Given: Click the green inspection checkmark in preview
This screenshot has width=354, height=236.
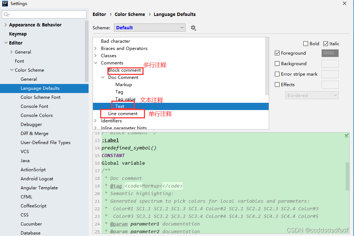Looking at the screenshot, I should [346, 136].
